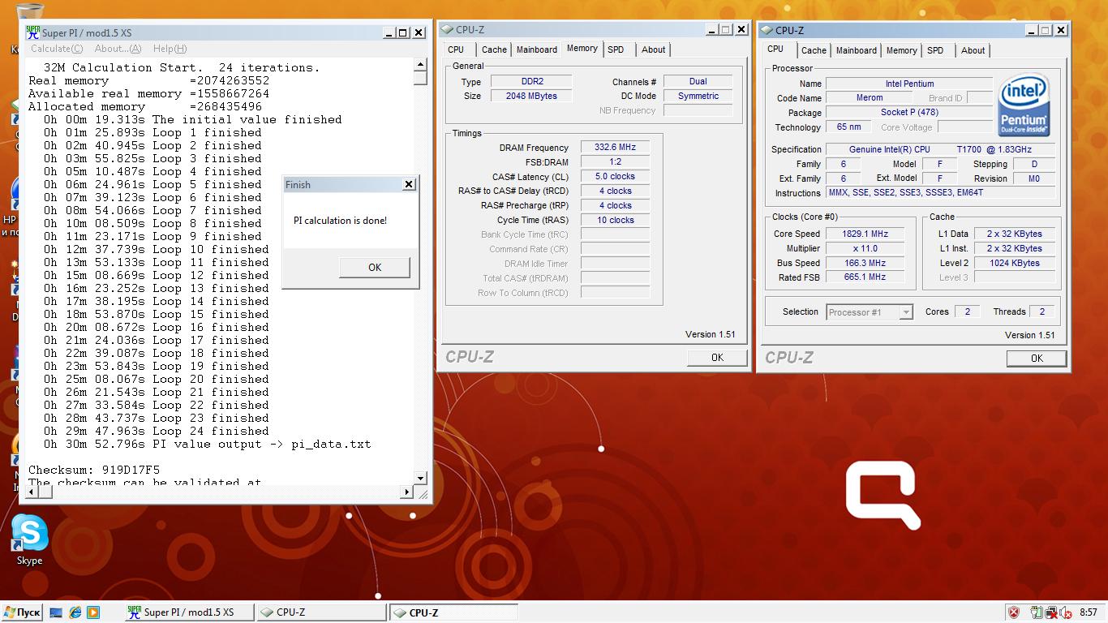Launch Internet Explorer from quick launch
The width and height of the screenshot is (1108, 623).
(75, 612)
